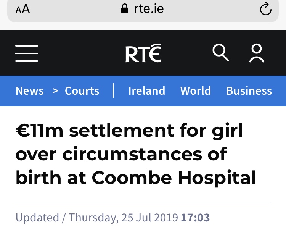The image size is (286, 226).
Task: Click the vertical divider before Ireland
Action: [x=113, y=91]
